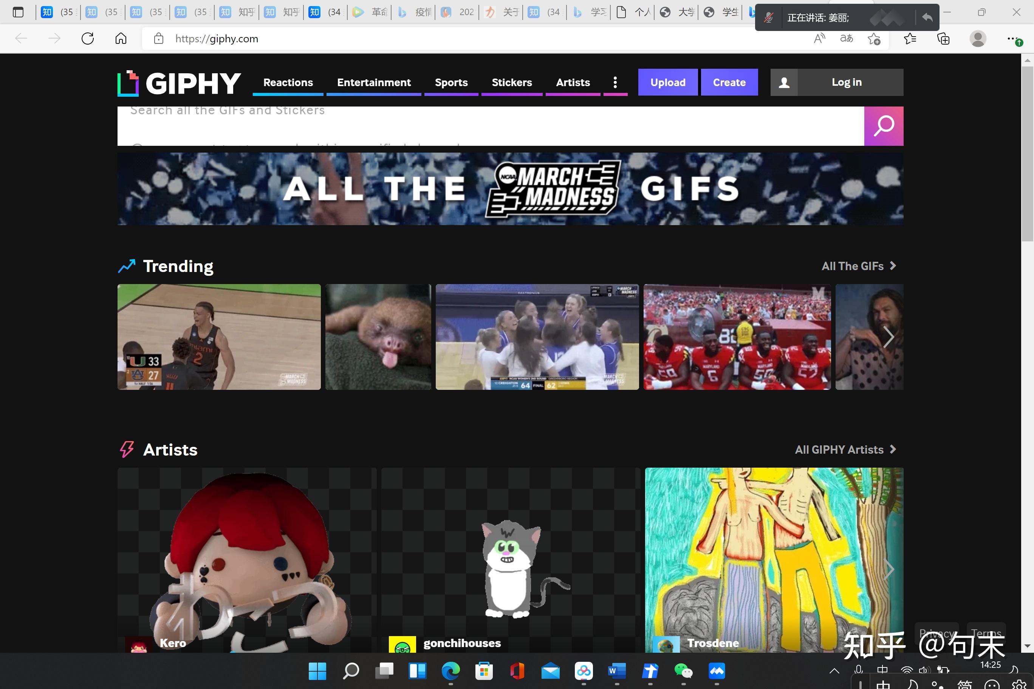Click the user avatar icon beside Log in
Viewport: 1034px width, 689px height.
tap(784, 82)
